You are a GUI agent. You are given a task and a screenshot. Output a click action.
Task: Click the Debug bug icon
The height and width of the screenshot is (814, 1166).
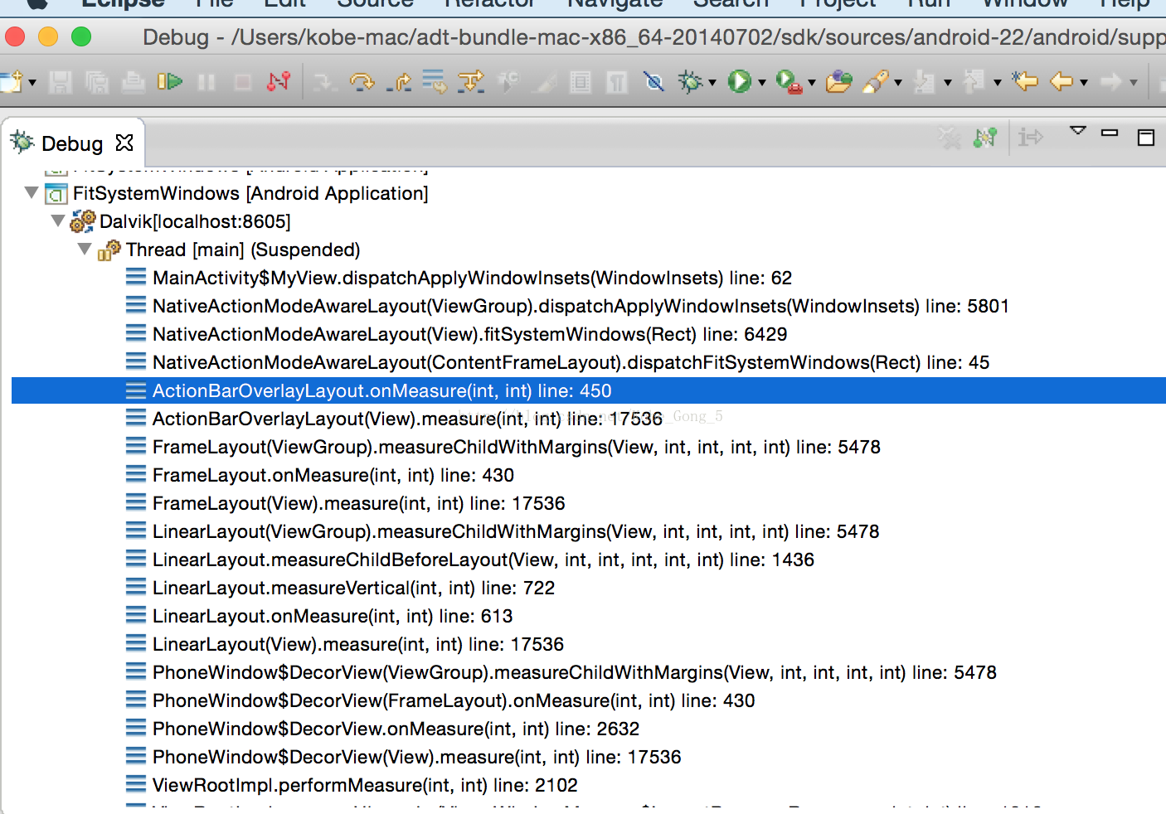pyautogui.click(x=691, y=81)
